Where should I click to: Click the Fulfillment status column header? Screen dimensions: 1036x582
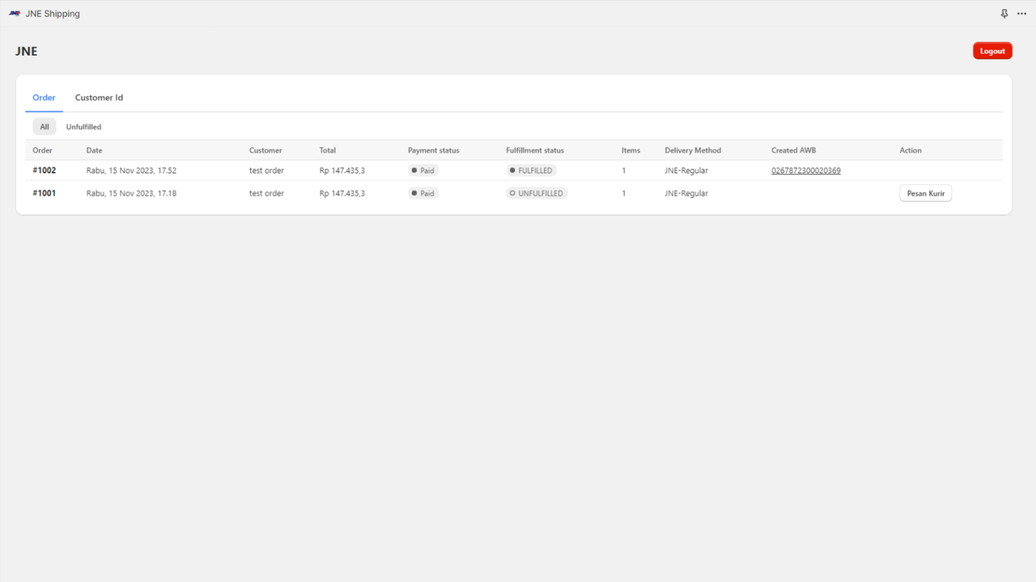click(535, 150)
